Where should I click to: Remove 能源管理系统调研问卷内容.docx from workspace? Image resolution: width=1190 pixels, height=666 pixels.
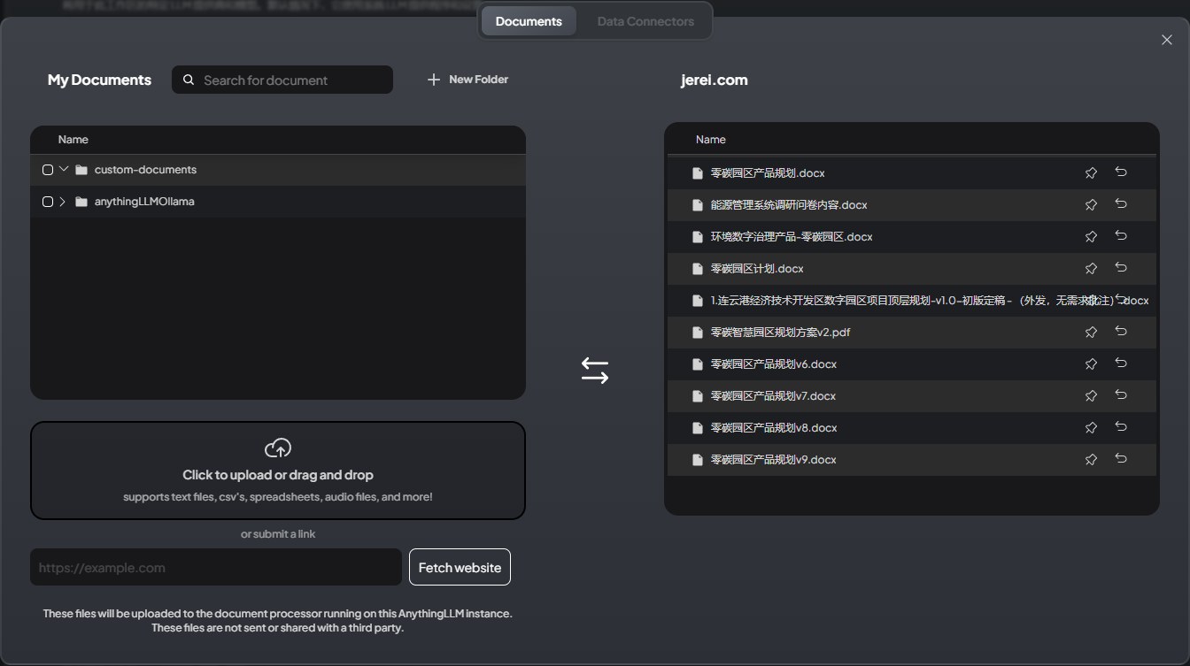(1121, 204)
